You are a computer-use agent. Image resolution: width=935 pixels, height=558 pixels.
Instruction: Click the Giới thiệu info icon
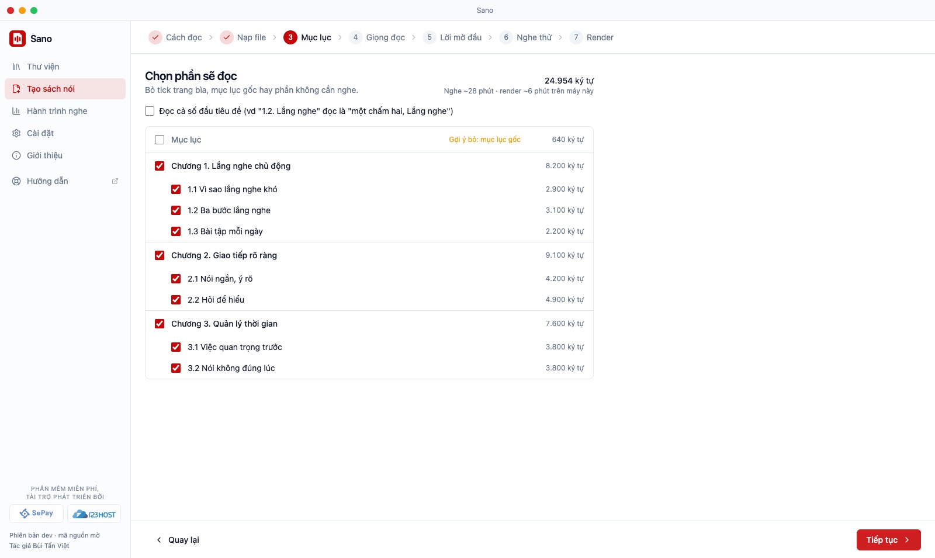16,155
